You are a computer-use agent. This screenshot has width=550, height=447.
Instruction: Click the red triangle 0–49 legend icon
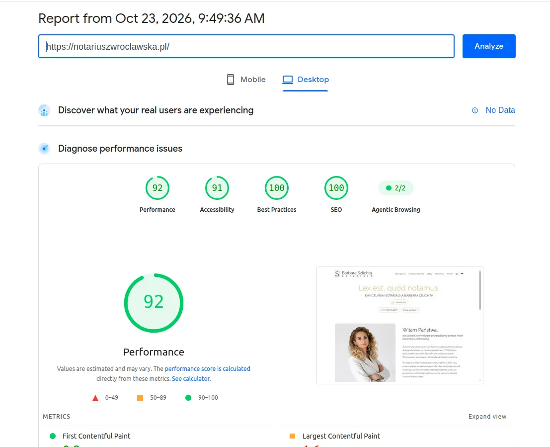pos(95,398)
